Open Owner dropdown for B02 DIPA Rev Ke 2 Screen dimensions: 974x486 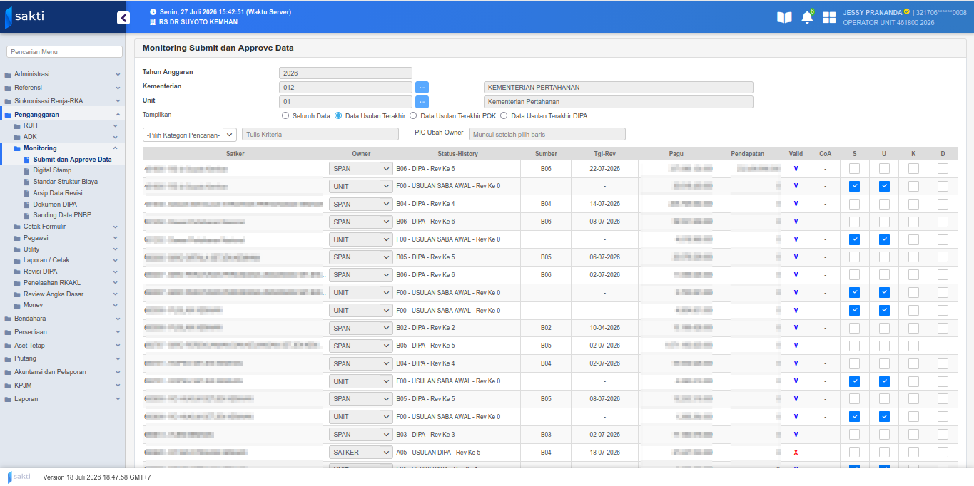361,328
